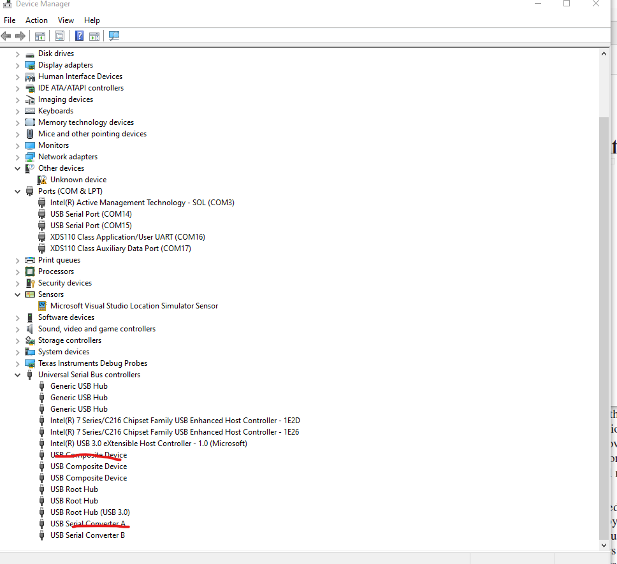Screen dimensions: 617x564
Task: Collapse the Sensors node
Action: click(x=17, y=295)
